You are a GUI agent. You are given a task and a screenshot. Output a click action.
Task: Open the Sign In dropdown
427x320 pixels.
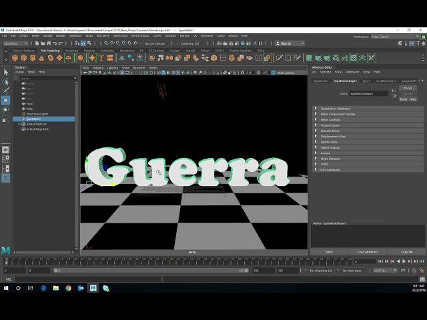click(290, 43)
